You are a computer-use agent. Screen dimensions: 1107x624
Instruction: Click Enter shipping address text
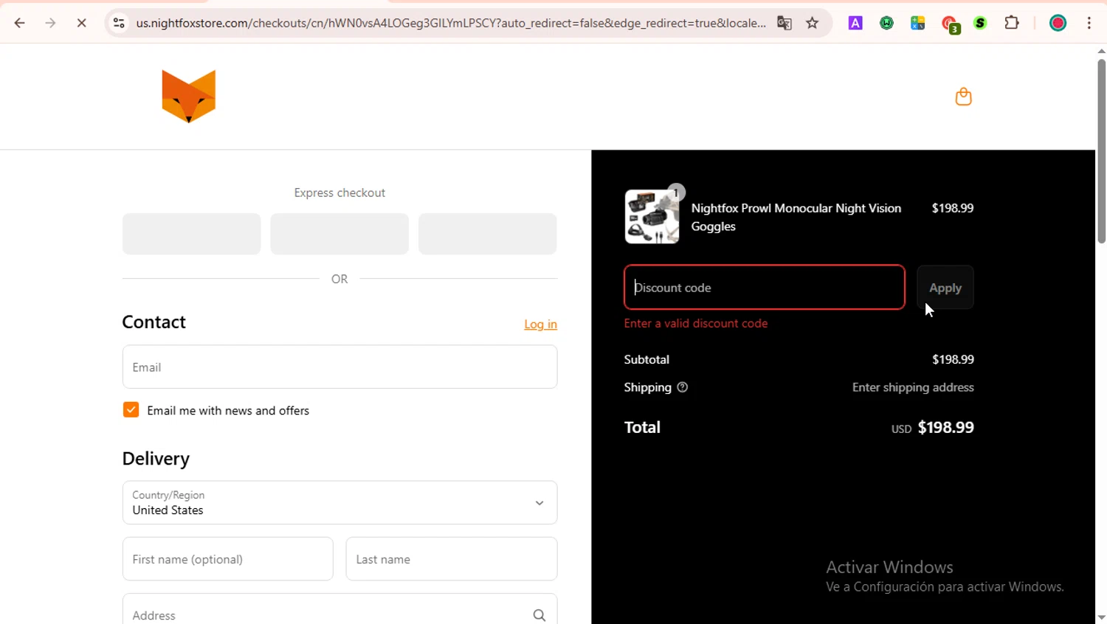(913, 387)
